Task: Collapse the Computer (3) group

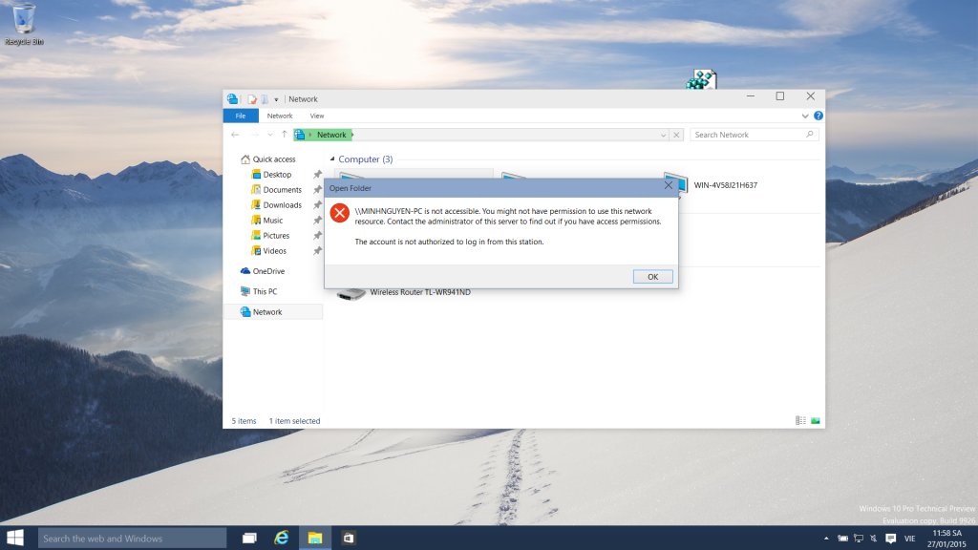Action: coord(331,159)
